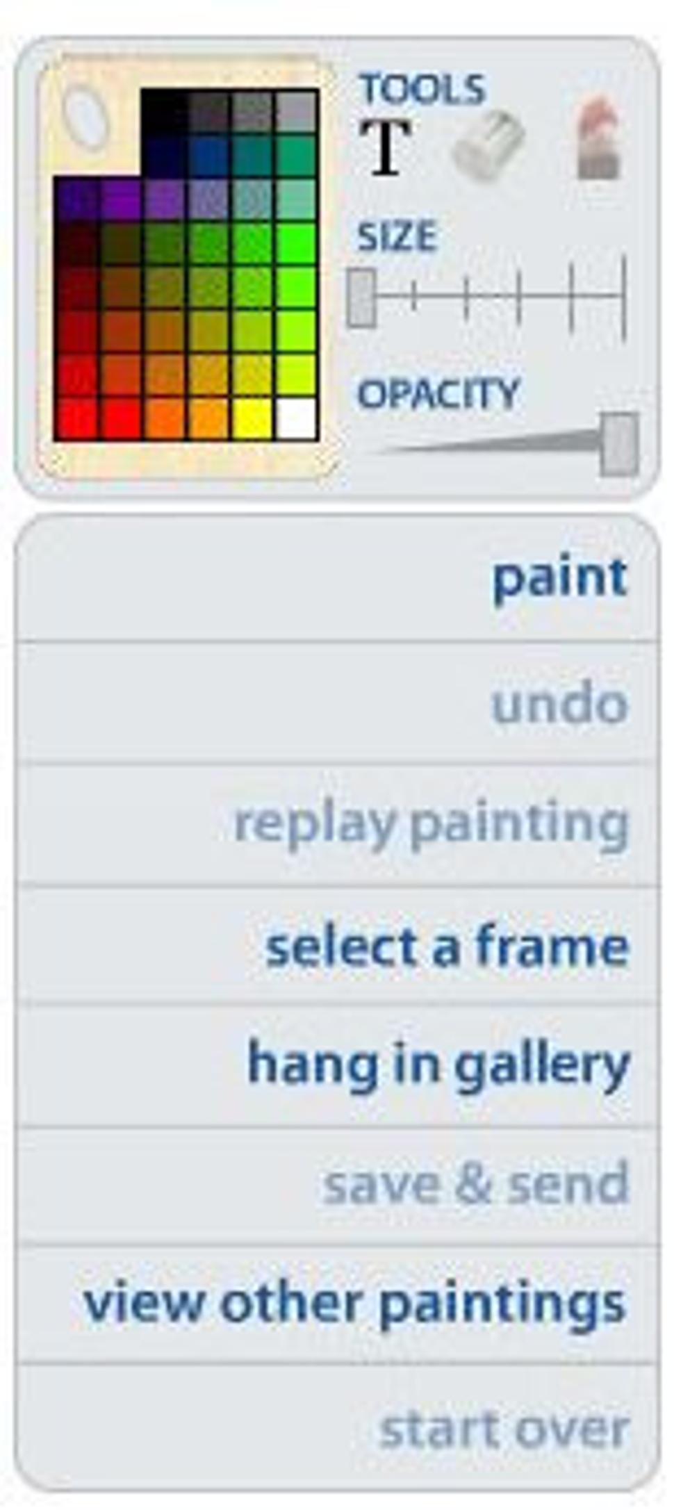Pick the white color swatch
Image resolution: width=674 pixels, height=1510 pixels.
[x=297, y=419]
